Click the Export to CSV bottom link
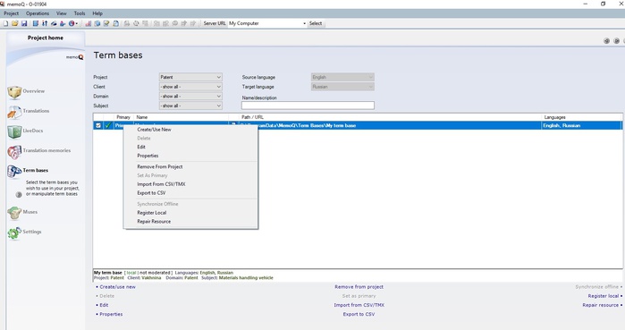The width and height of the screenshot is (625, 330). pyautogui.click(x=359, y=315)
